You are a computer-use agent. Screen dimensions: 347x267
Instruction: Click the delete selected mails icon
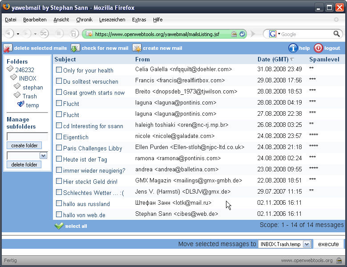click(x=8, y=48)
